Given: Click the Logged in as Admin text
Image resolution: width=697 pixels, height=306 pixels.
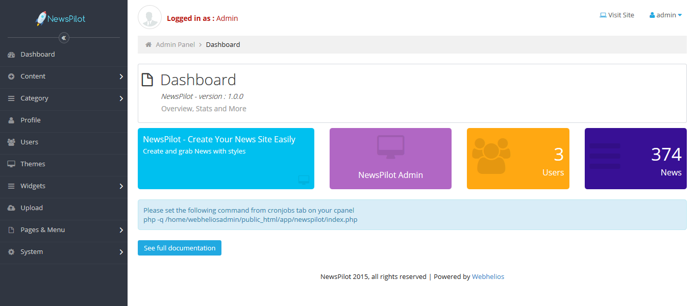Looking at the screenshot, I should point(203,18).
